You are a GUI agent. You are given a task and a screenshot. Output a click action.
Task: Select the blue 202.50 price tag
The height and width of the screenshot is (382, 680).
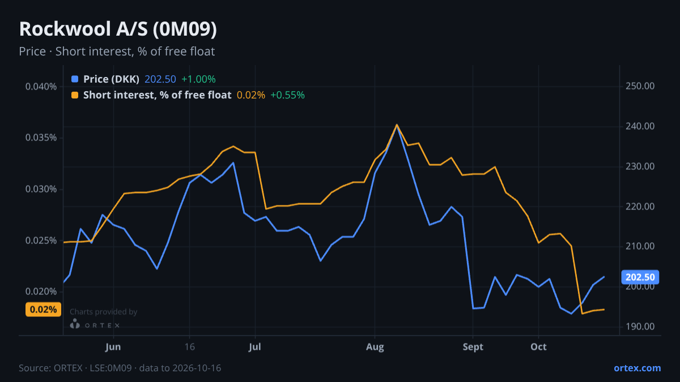pyautogui.click(x=639, y=277)
